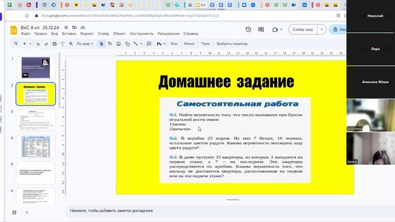Image resolution: width=395 pixels, height=222 pixels.
Task: Select Николай participant video tile
Action: click(x=371, y=16)
